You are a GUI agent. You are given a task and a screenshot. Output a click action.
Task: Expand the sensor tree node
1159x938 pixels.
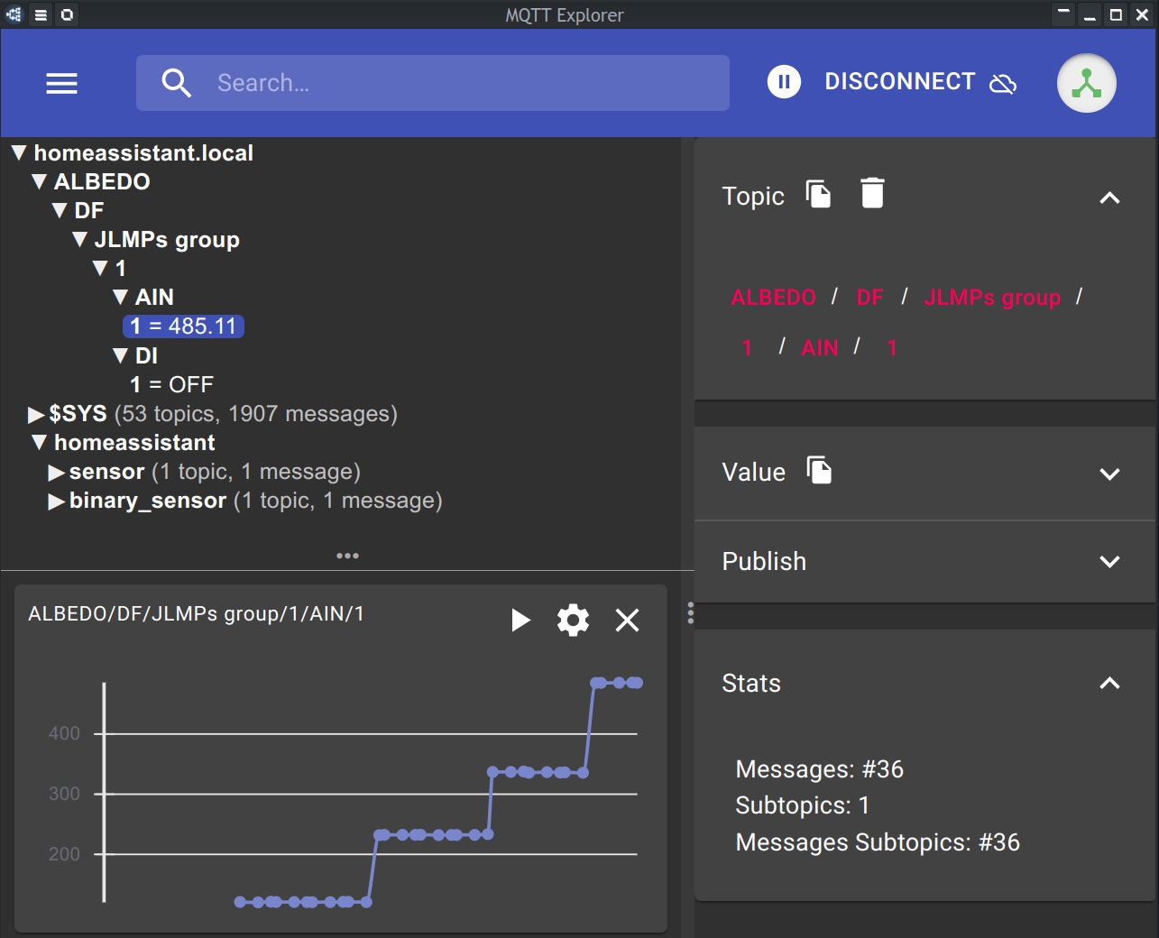coord(56,472)
